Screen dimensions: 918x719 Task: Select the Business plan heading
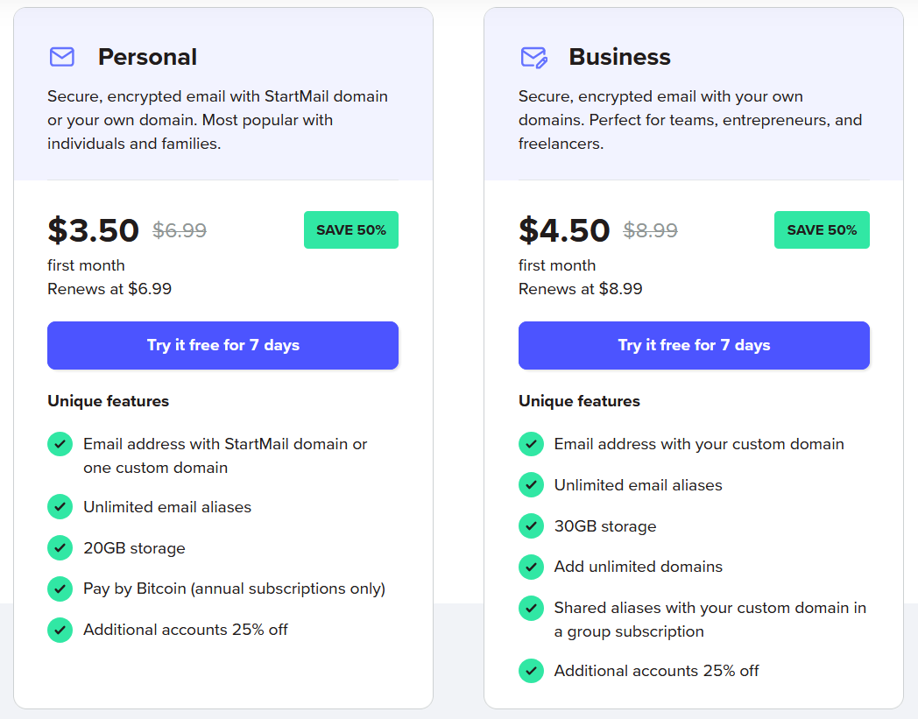coord(619,57)
